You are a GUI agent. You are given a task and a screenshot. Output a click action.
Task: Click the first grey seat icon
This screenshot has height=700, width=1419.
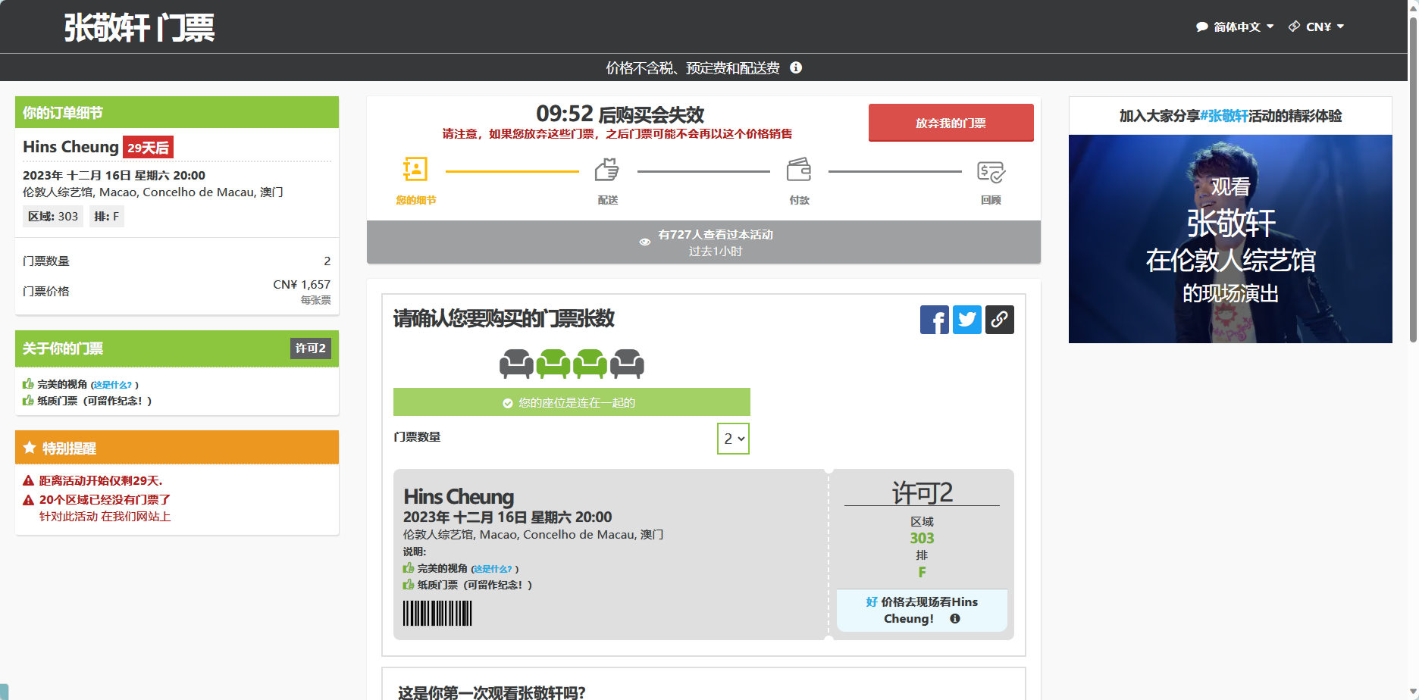516,364
